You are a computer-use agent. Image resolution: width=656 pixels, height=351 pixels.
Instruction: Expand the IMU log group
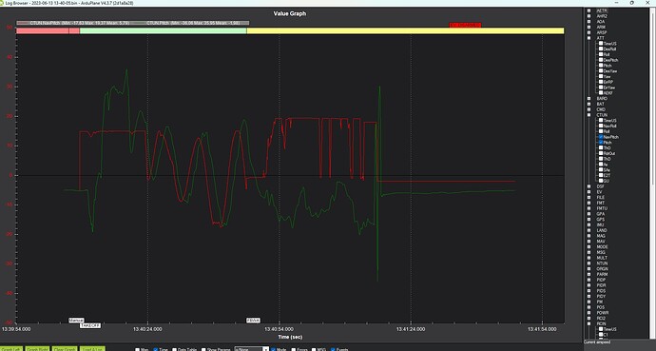coord(589,224)
